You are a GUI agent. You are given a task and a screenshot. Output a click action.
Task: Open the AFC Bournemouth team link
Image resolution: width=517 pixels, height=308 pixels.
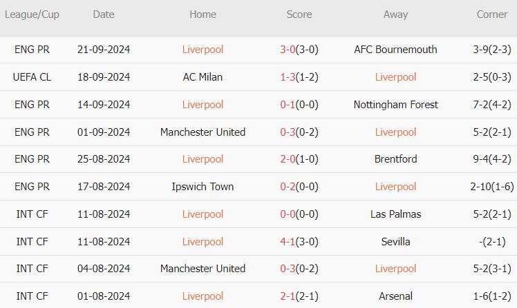click(x=395, y=50)
